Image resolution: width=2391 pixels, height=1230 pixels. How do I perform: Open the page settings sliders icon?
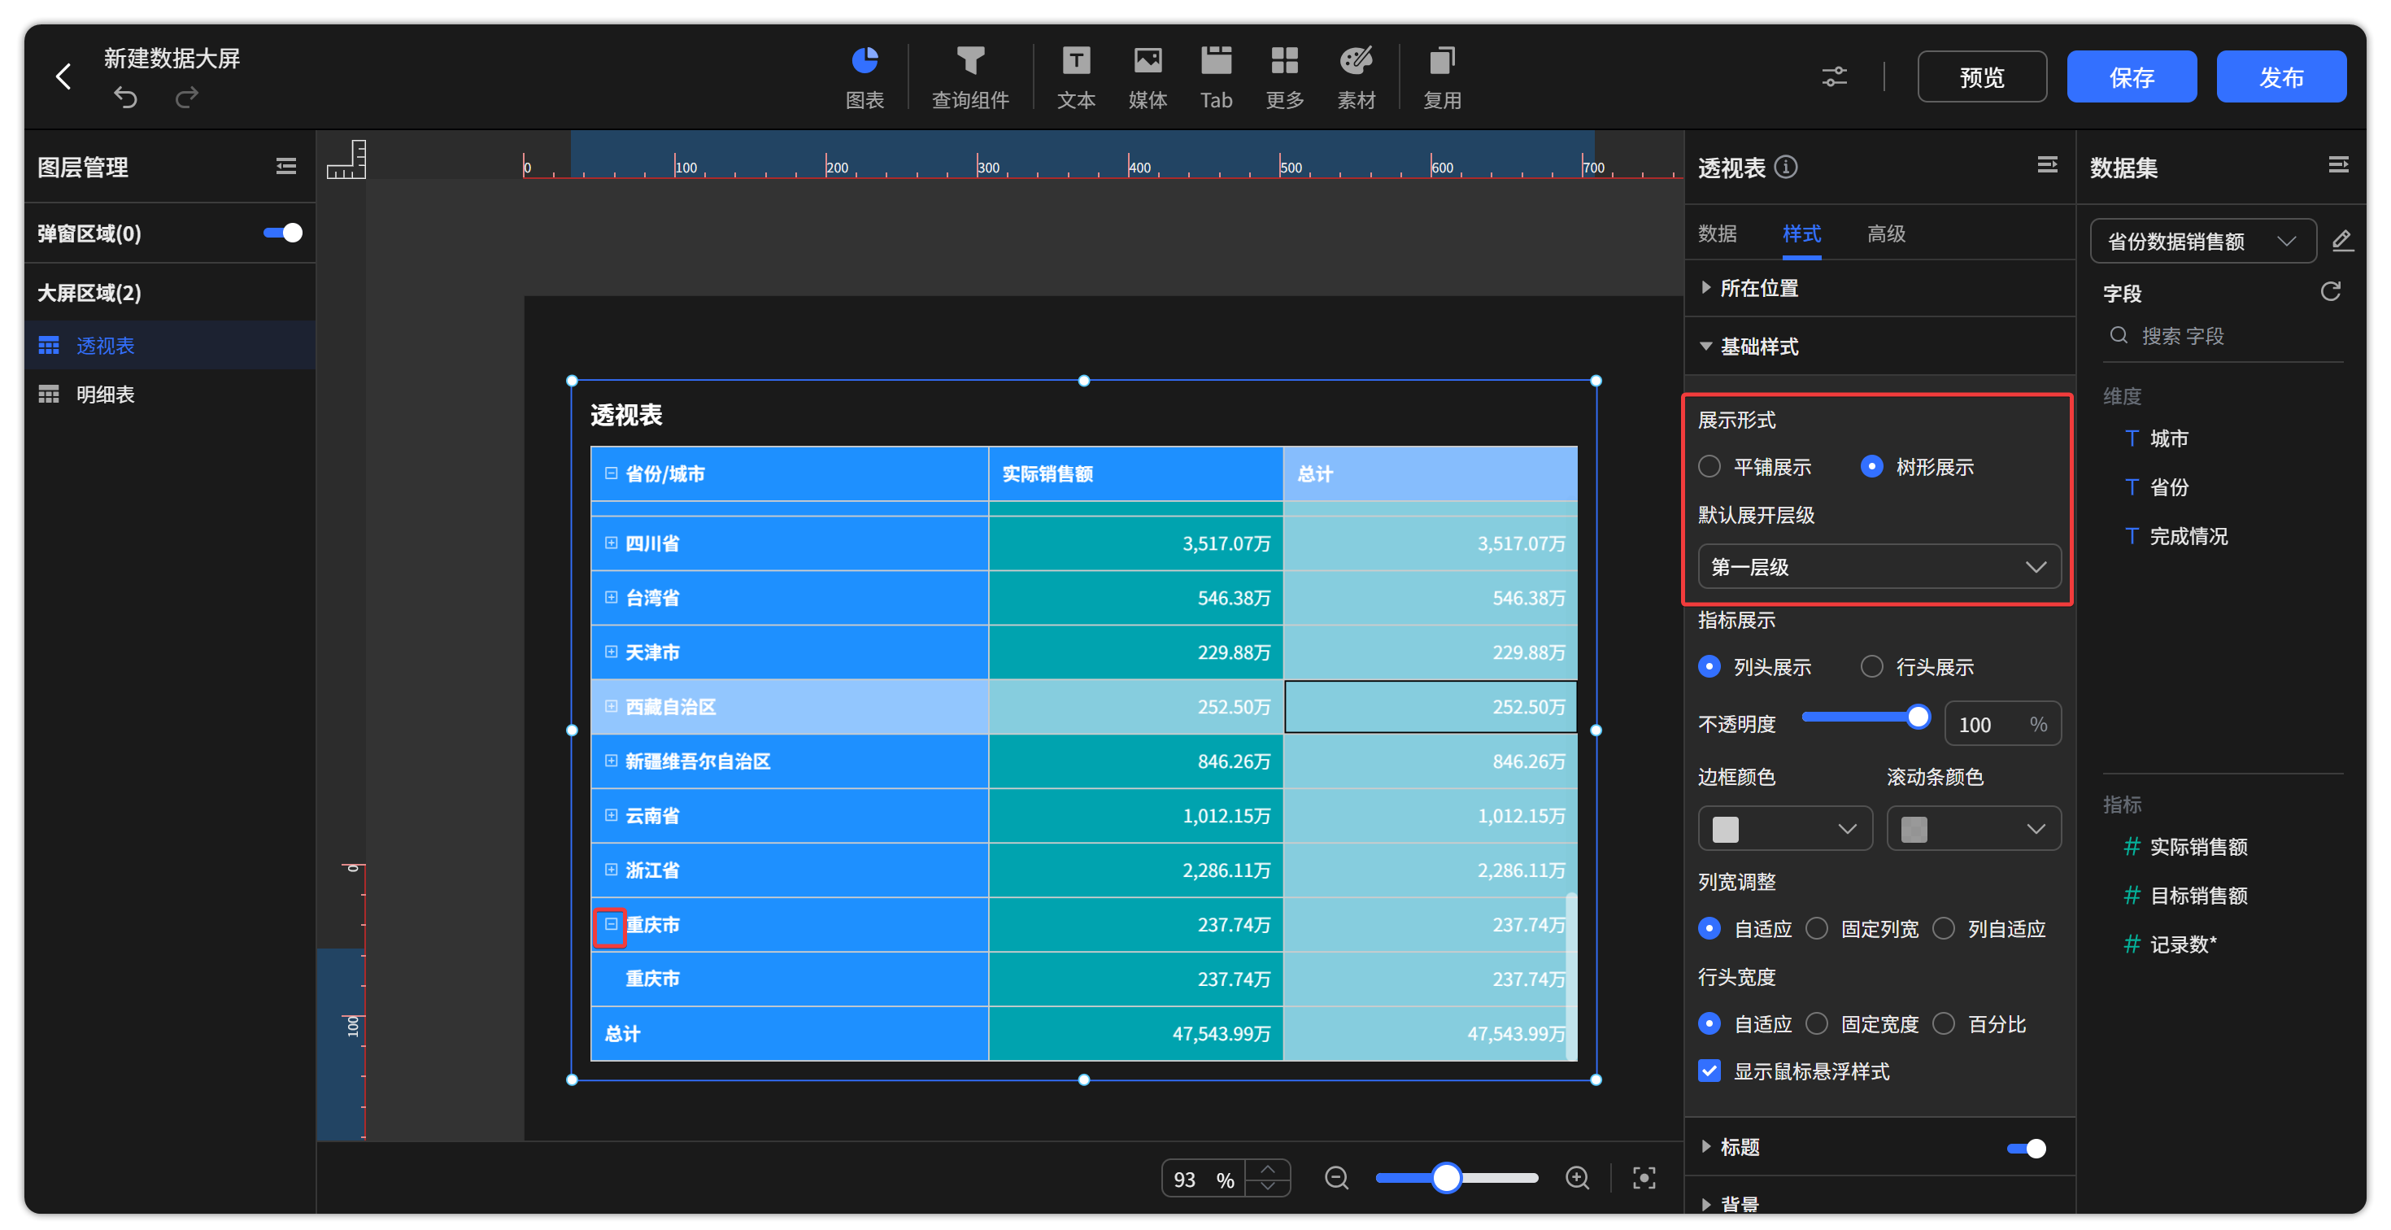click(1834, 76)
